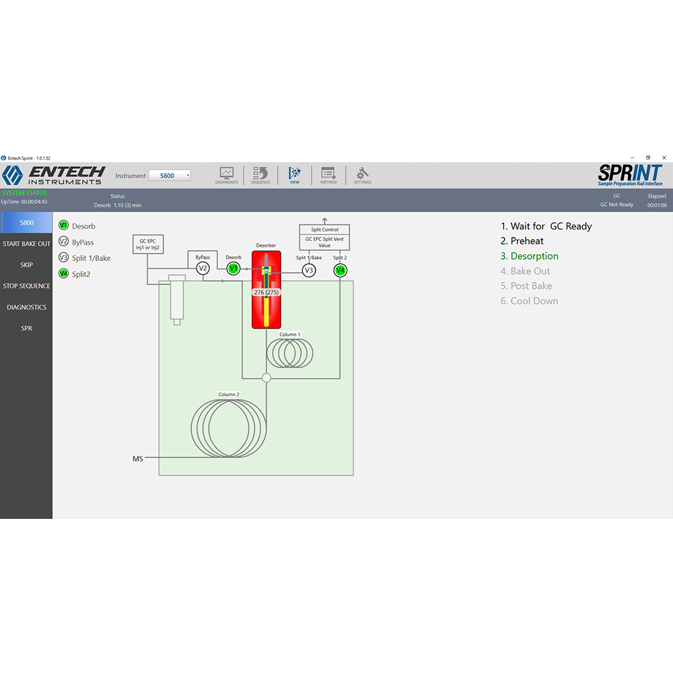673x673 pixels.
Task: Click the injector syringe in the diagram
Action: tap(177, 300)
